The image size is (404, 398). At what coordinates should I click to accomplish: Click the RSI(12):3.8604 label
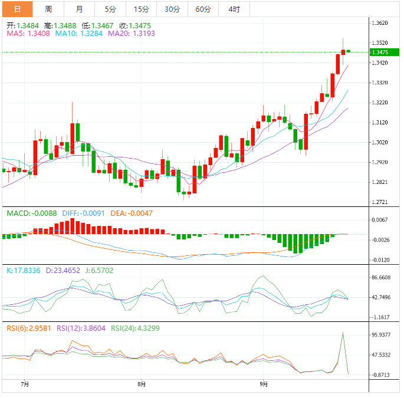pos(81,328)
